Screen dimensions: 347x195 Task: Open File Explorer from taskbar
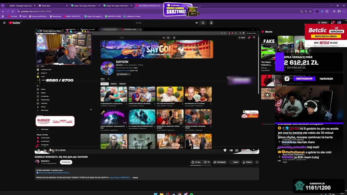click(162, 194)
